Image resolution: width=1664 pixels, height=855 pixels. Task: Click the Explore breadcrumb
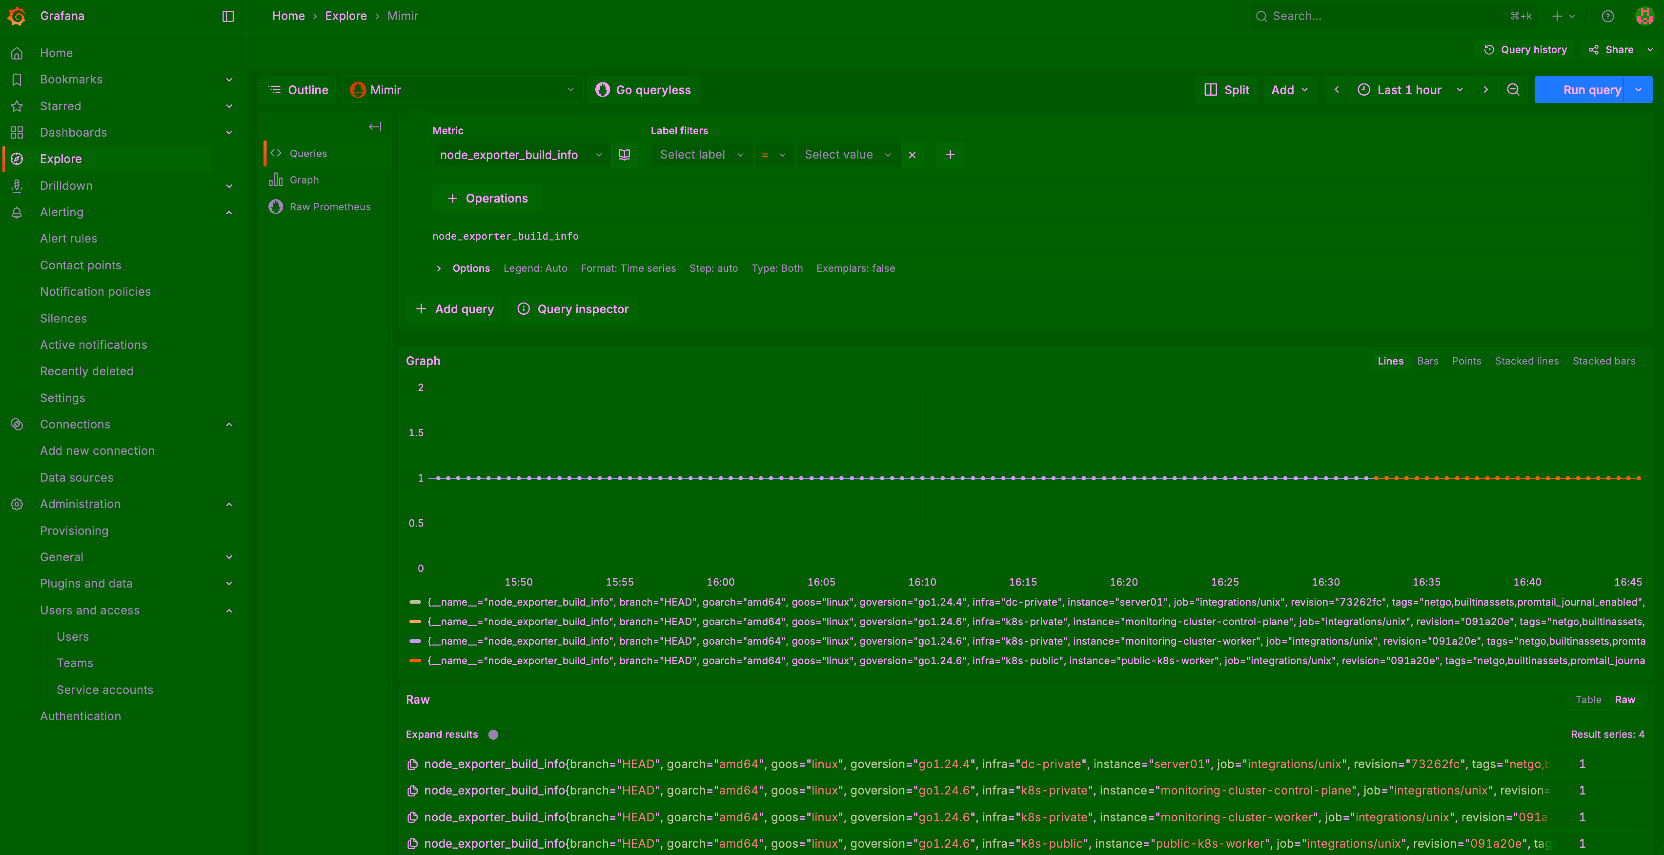pos(346,16)
